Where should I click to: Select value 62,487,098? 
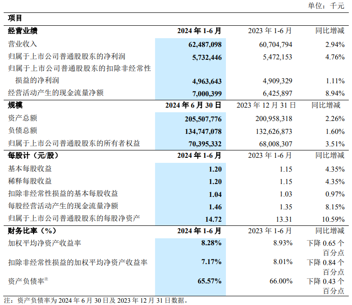(205, 45)
